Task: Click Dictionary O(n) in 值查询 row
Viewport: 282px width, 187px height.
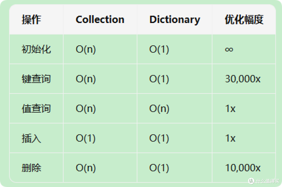Action: 159,109
